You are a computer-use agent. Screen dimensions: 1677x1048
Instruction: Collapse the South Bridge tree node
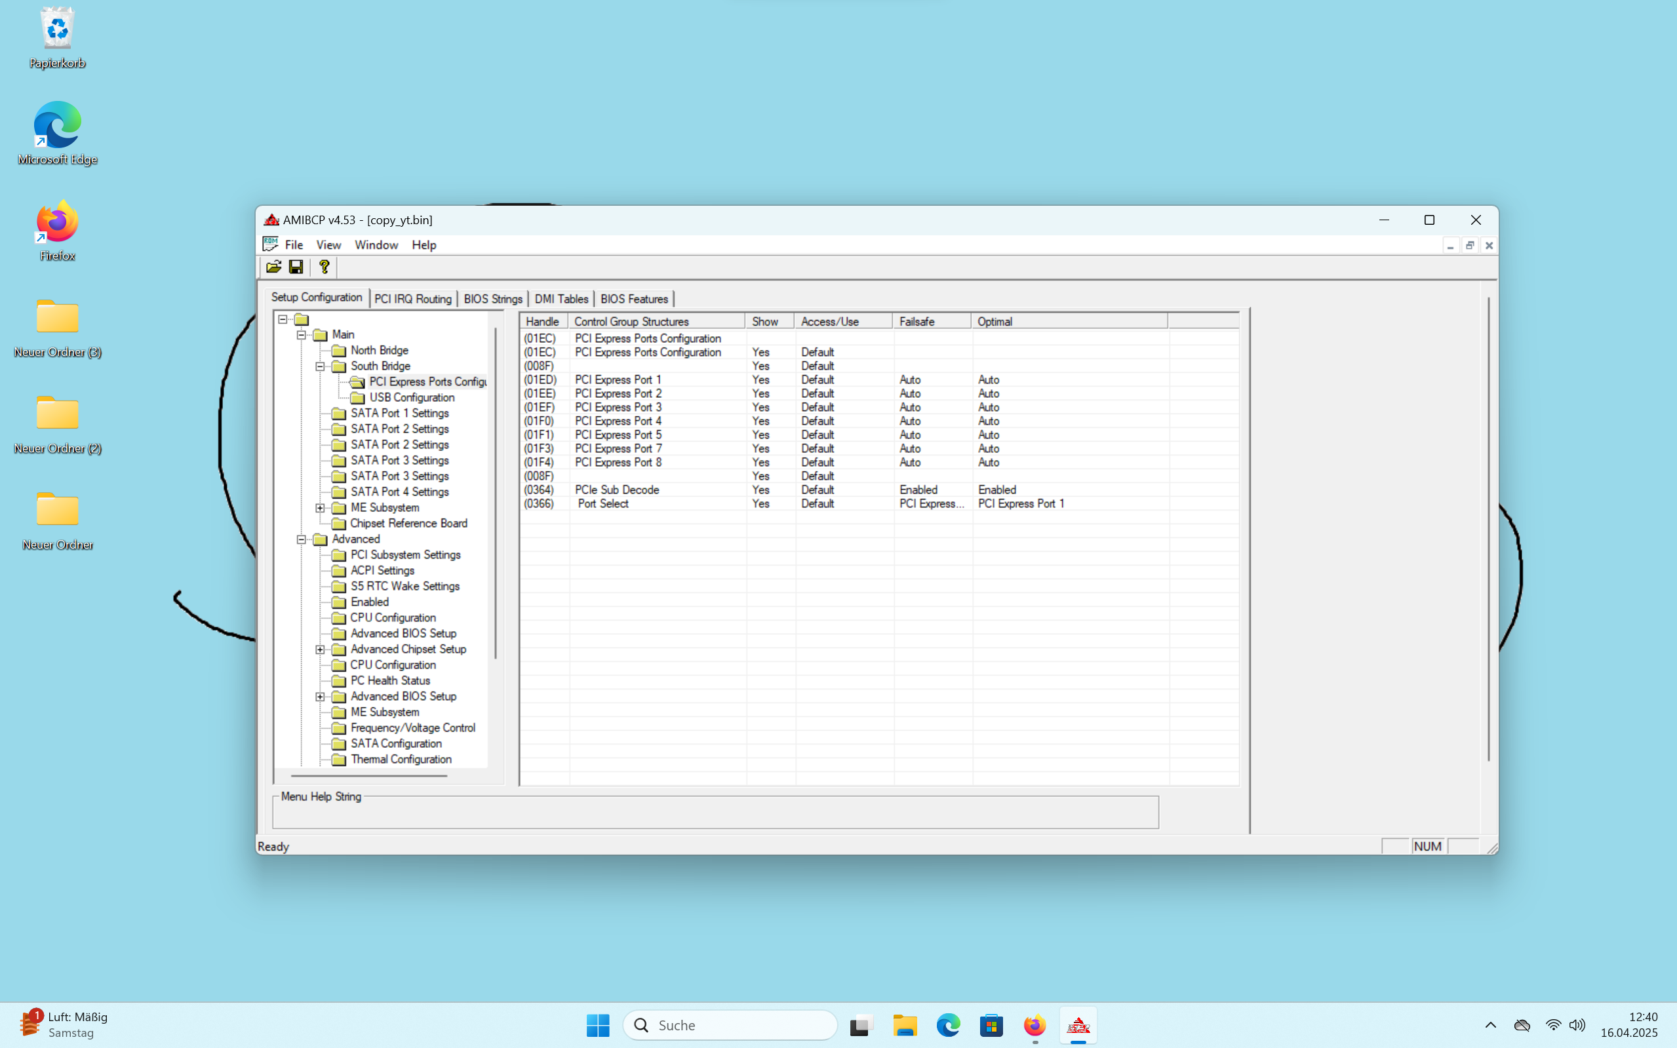321,366
